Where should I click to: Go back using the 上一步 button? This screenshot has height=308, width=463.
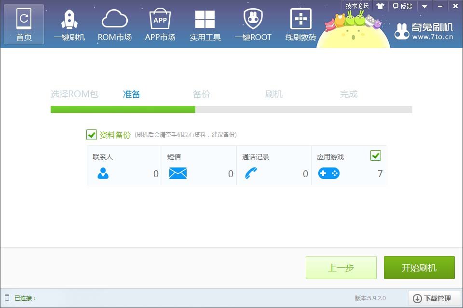[341, 268]
